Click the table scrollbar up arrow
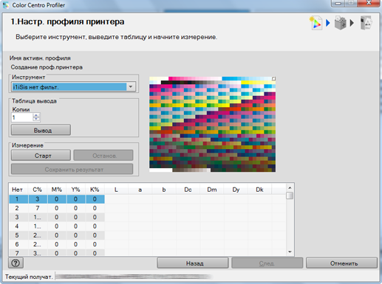 tap(290, 187)
